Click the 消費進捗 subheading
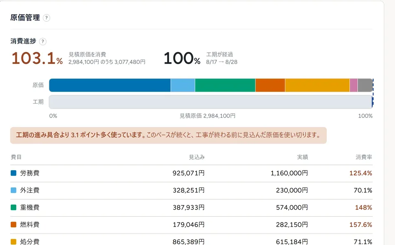 (23, 41)
